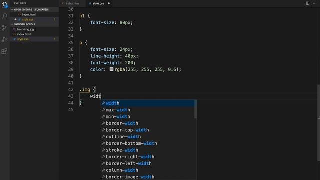Click the suggestion list scrollbar thumb
Viewport: 320px width, 180px height.
click(x=195, y=109)
